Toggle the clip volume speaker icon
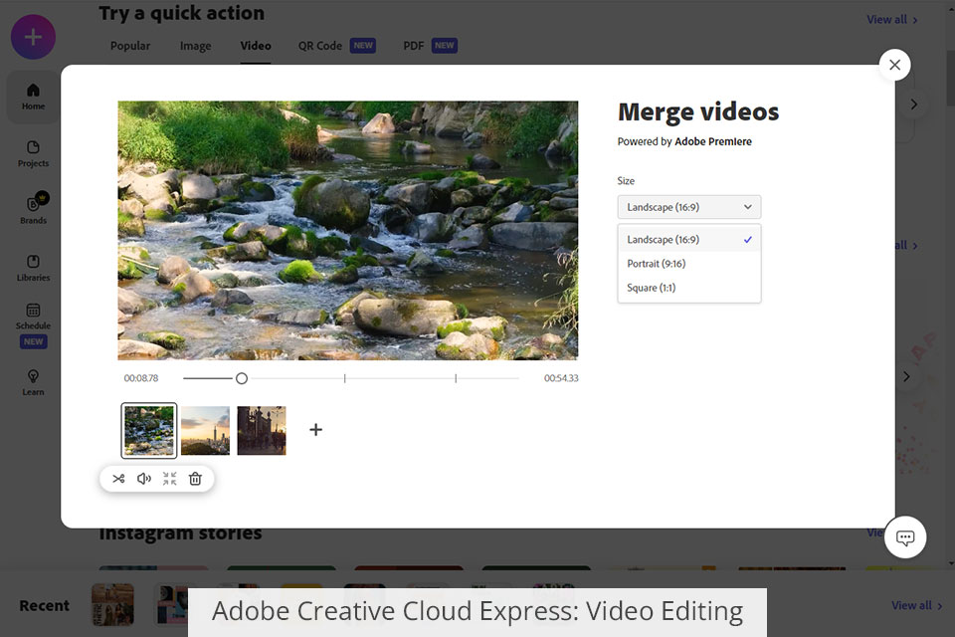 point(143,479)
